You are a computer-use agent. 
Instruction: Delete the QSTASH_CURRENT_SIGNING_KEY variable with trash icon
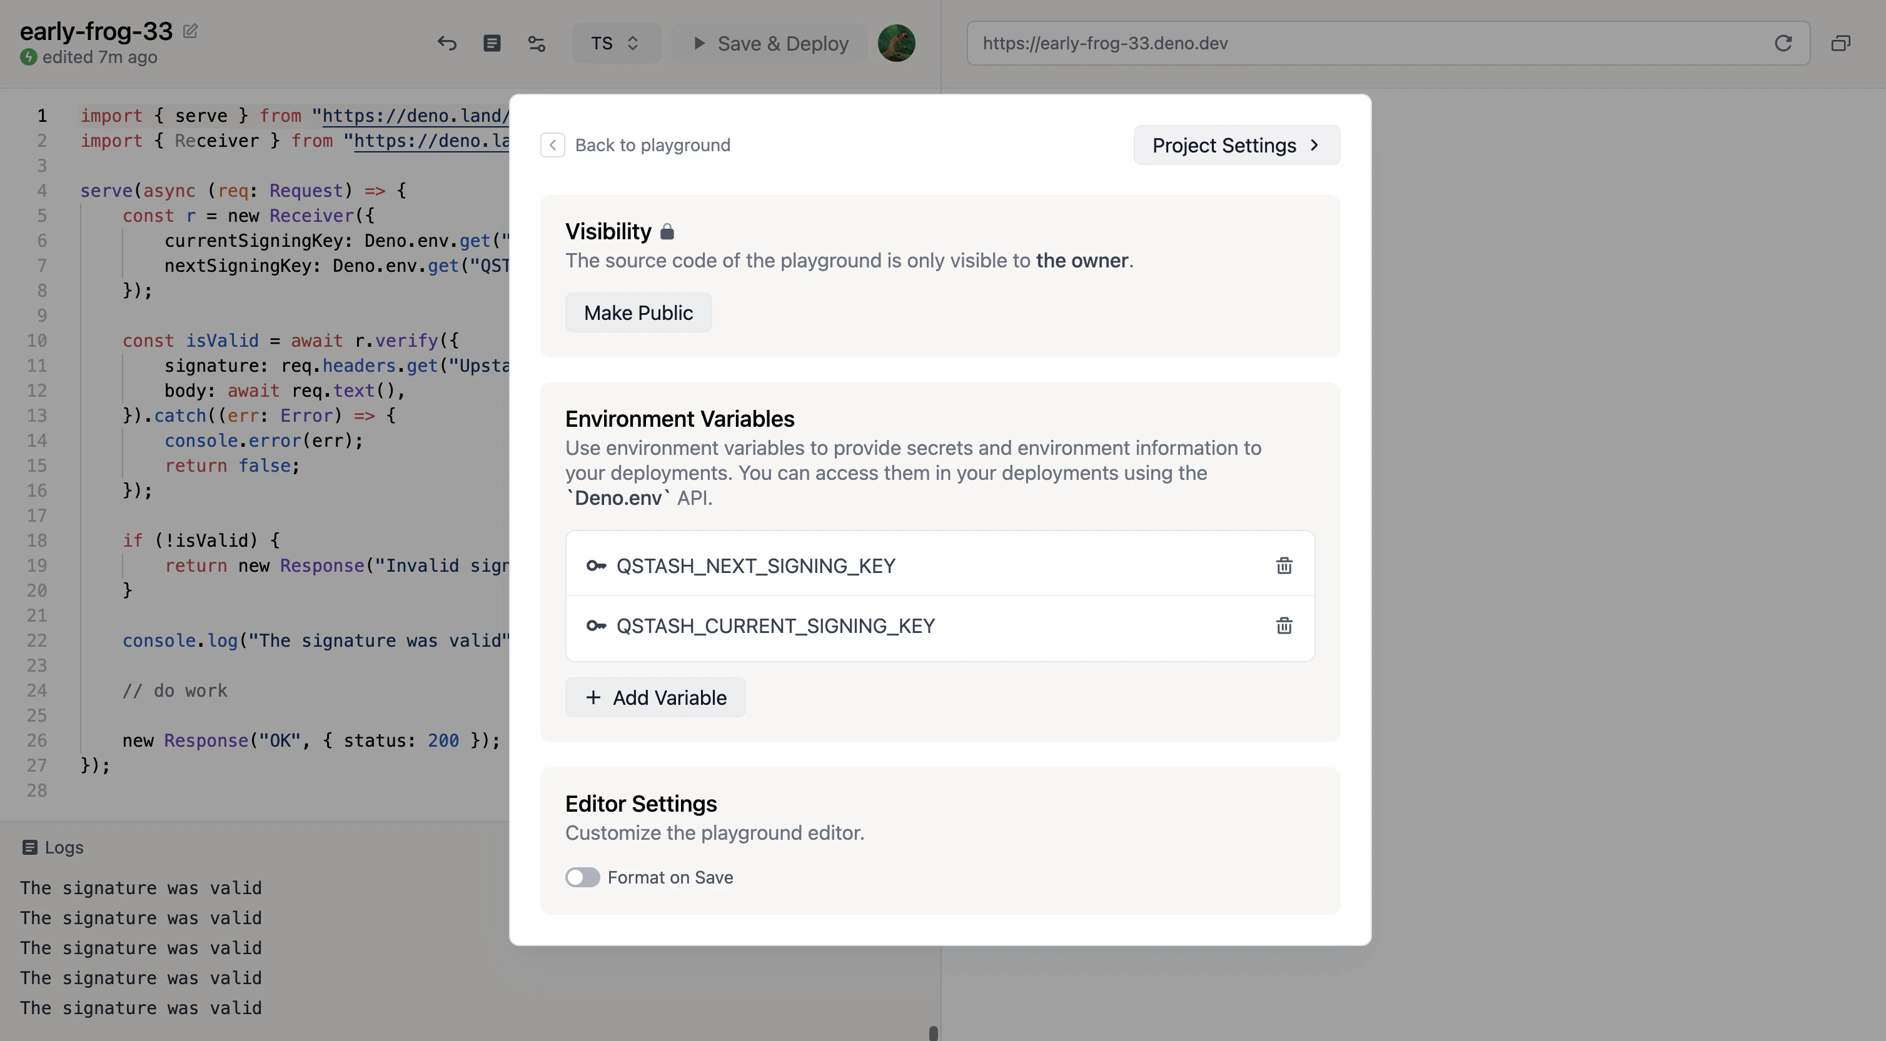(1283, 625)
